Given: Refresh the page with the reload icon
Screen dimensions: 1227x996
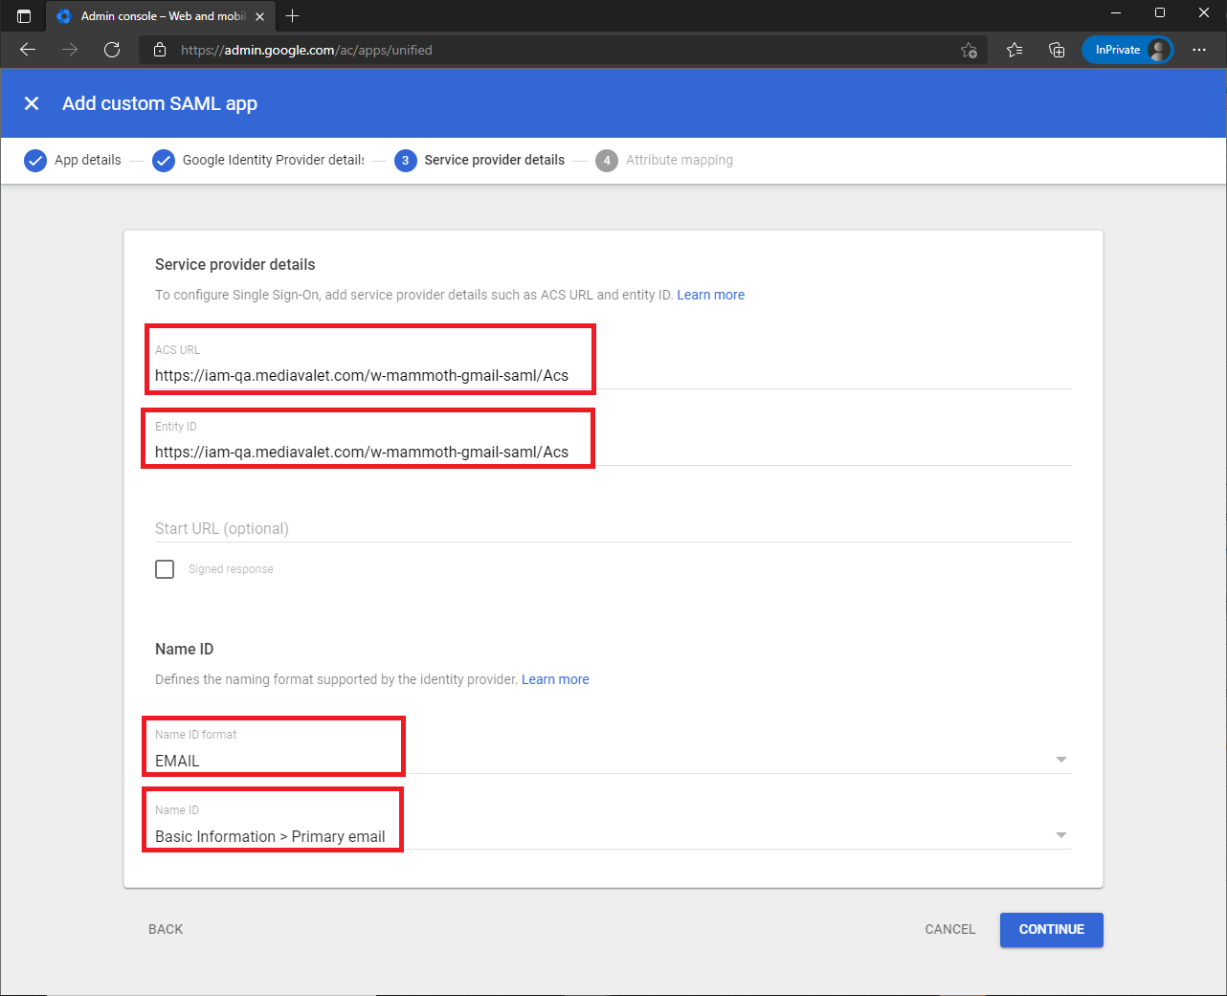Looking at the screenshot, I should pyautogui.click(x=112, y=50).
